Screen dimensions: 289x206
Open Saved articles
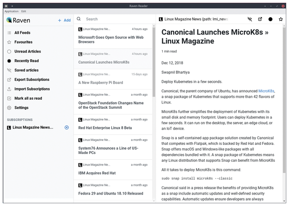coord(26,70)
